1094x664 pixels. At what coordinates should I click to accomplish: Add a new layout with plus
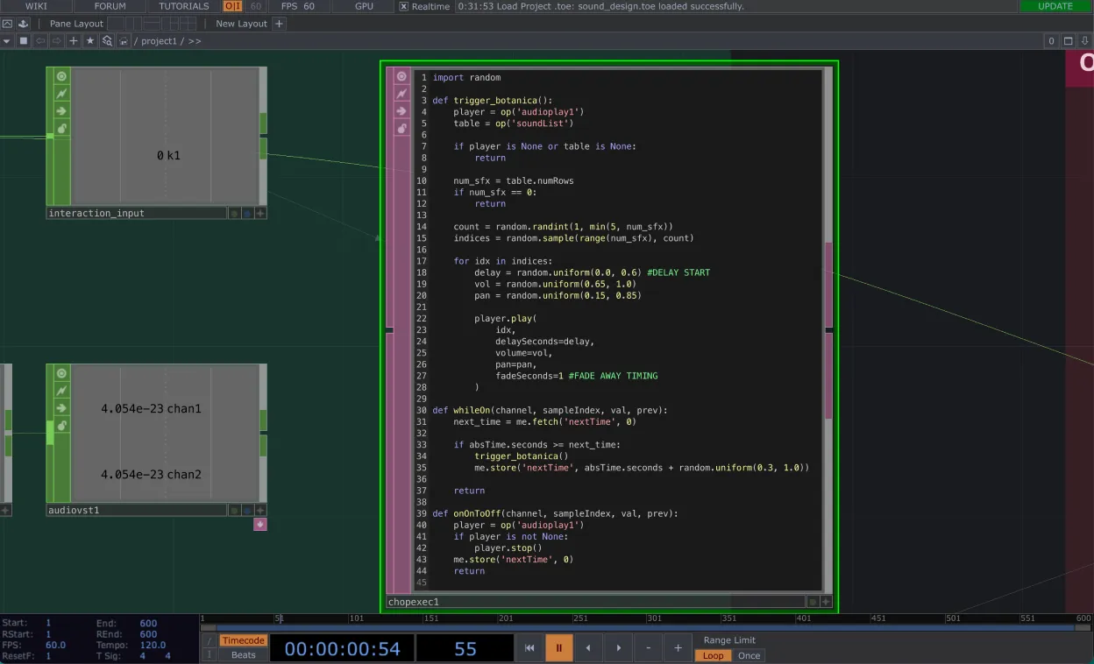tap(279, 24)
